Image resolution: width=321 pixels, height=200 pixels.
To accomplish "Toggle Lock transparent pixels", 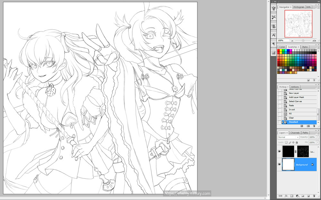I will click(x=286, y=142).
